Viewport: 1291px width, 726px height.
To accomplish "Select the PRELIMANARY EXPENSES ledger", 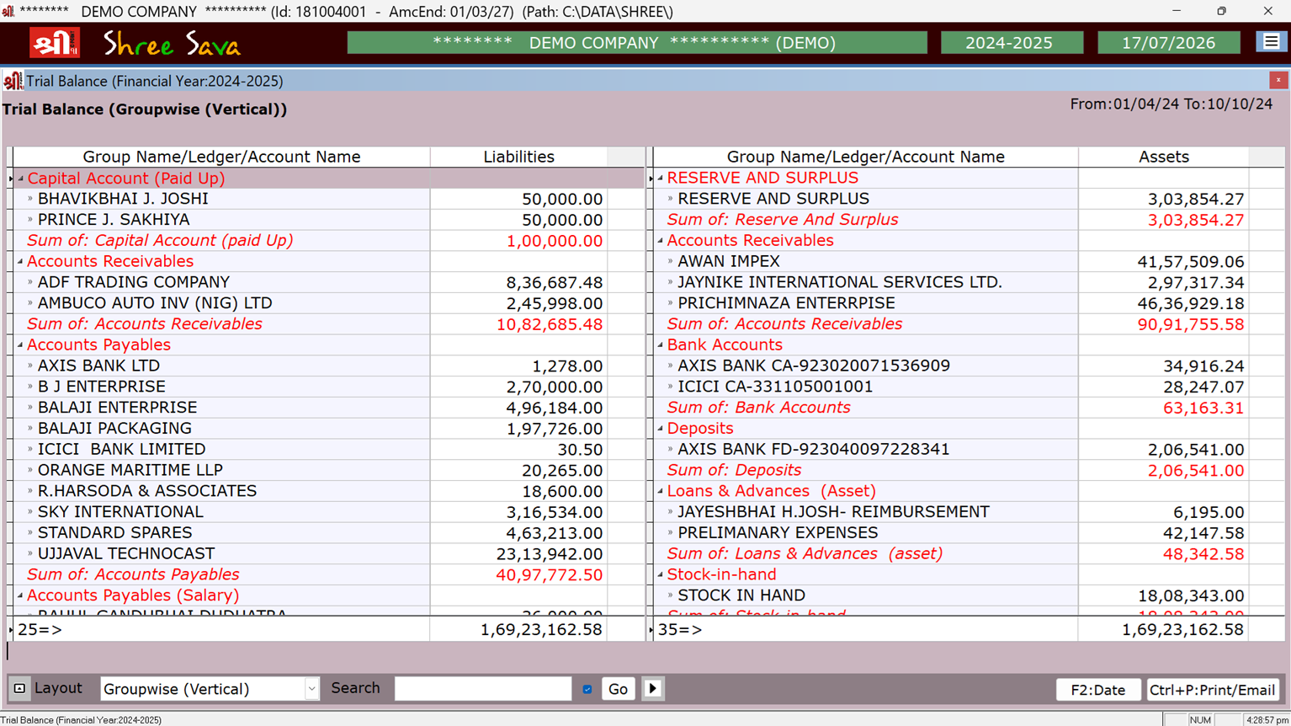I will coord(778,532).
